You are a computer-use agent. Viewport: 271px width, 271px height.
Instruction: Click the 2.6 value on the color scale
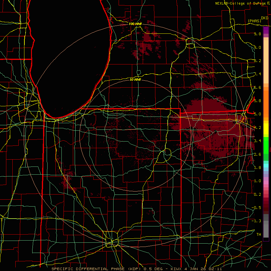click(x=257, y=154)
